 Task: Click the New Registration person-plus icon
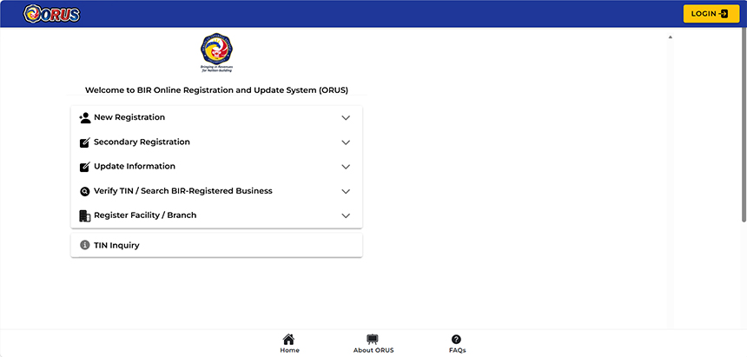pyautogui.click(x=85, y=118)
